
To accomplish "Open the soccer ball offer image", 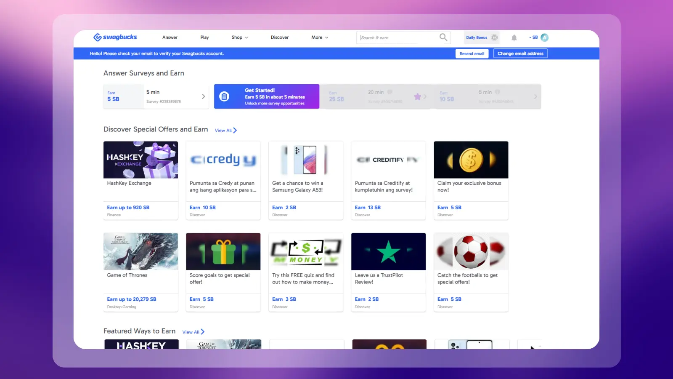I will pos(471,251).
